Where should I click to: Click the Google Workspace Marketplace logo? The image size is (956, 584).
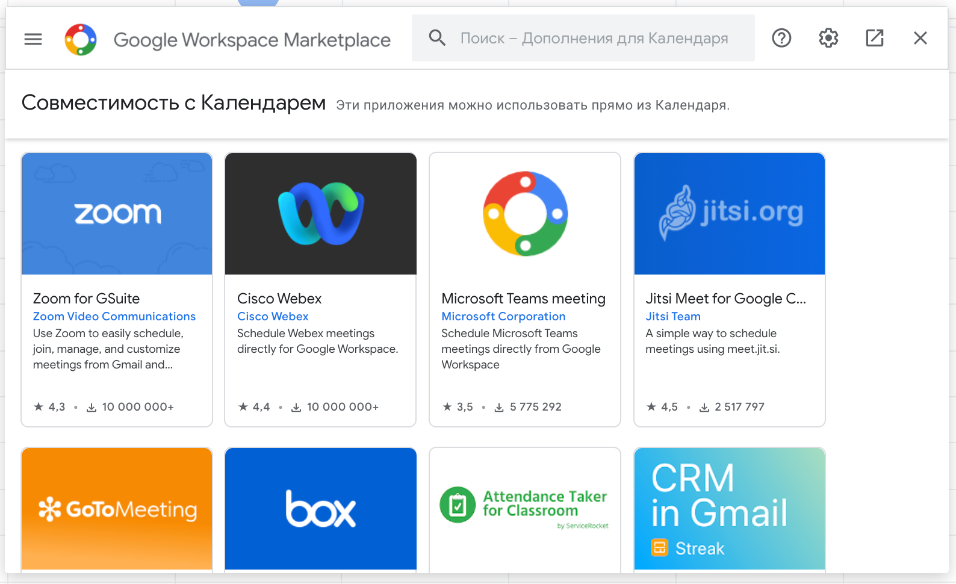pyautogui.click(x=81, y=40)
